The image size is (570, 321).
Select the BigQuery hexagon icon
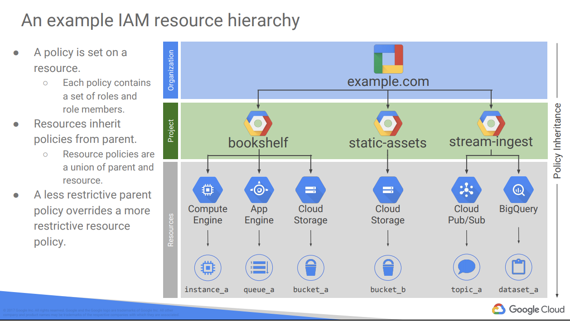[518, 190]
